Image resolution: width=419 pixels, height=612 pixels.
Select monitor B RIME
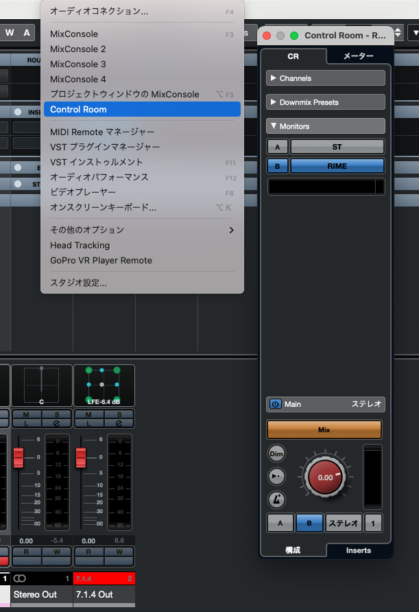click(337, 165)
